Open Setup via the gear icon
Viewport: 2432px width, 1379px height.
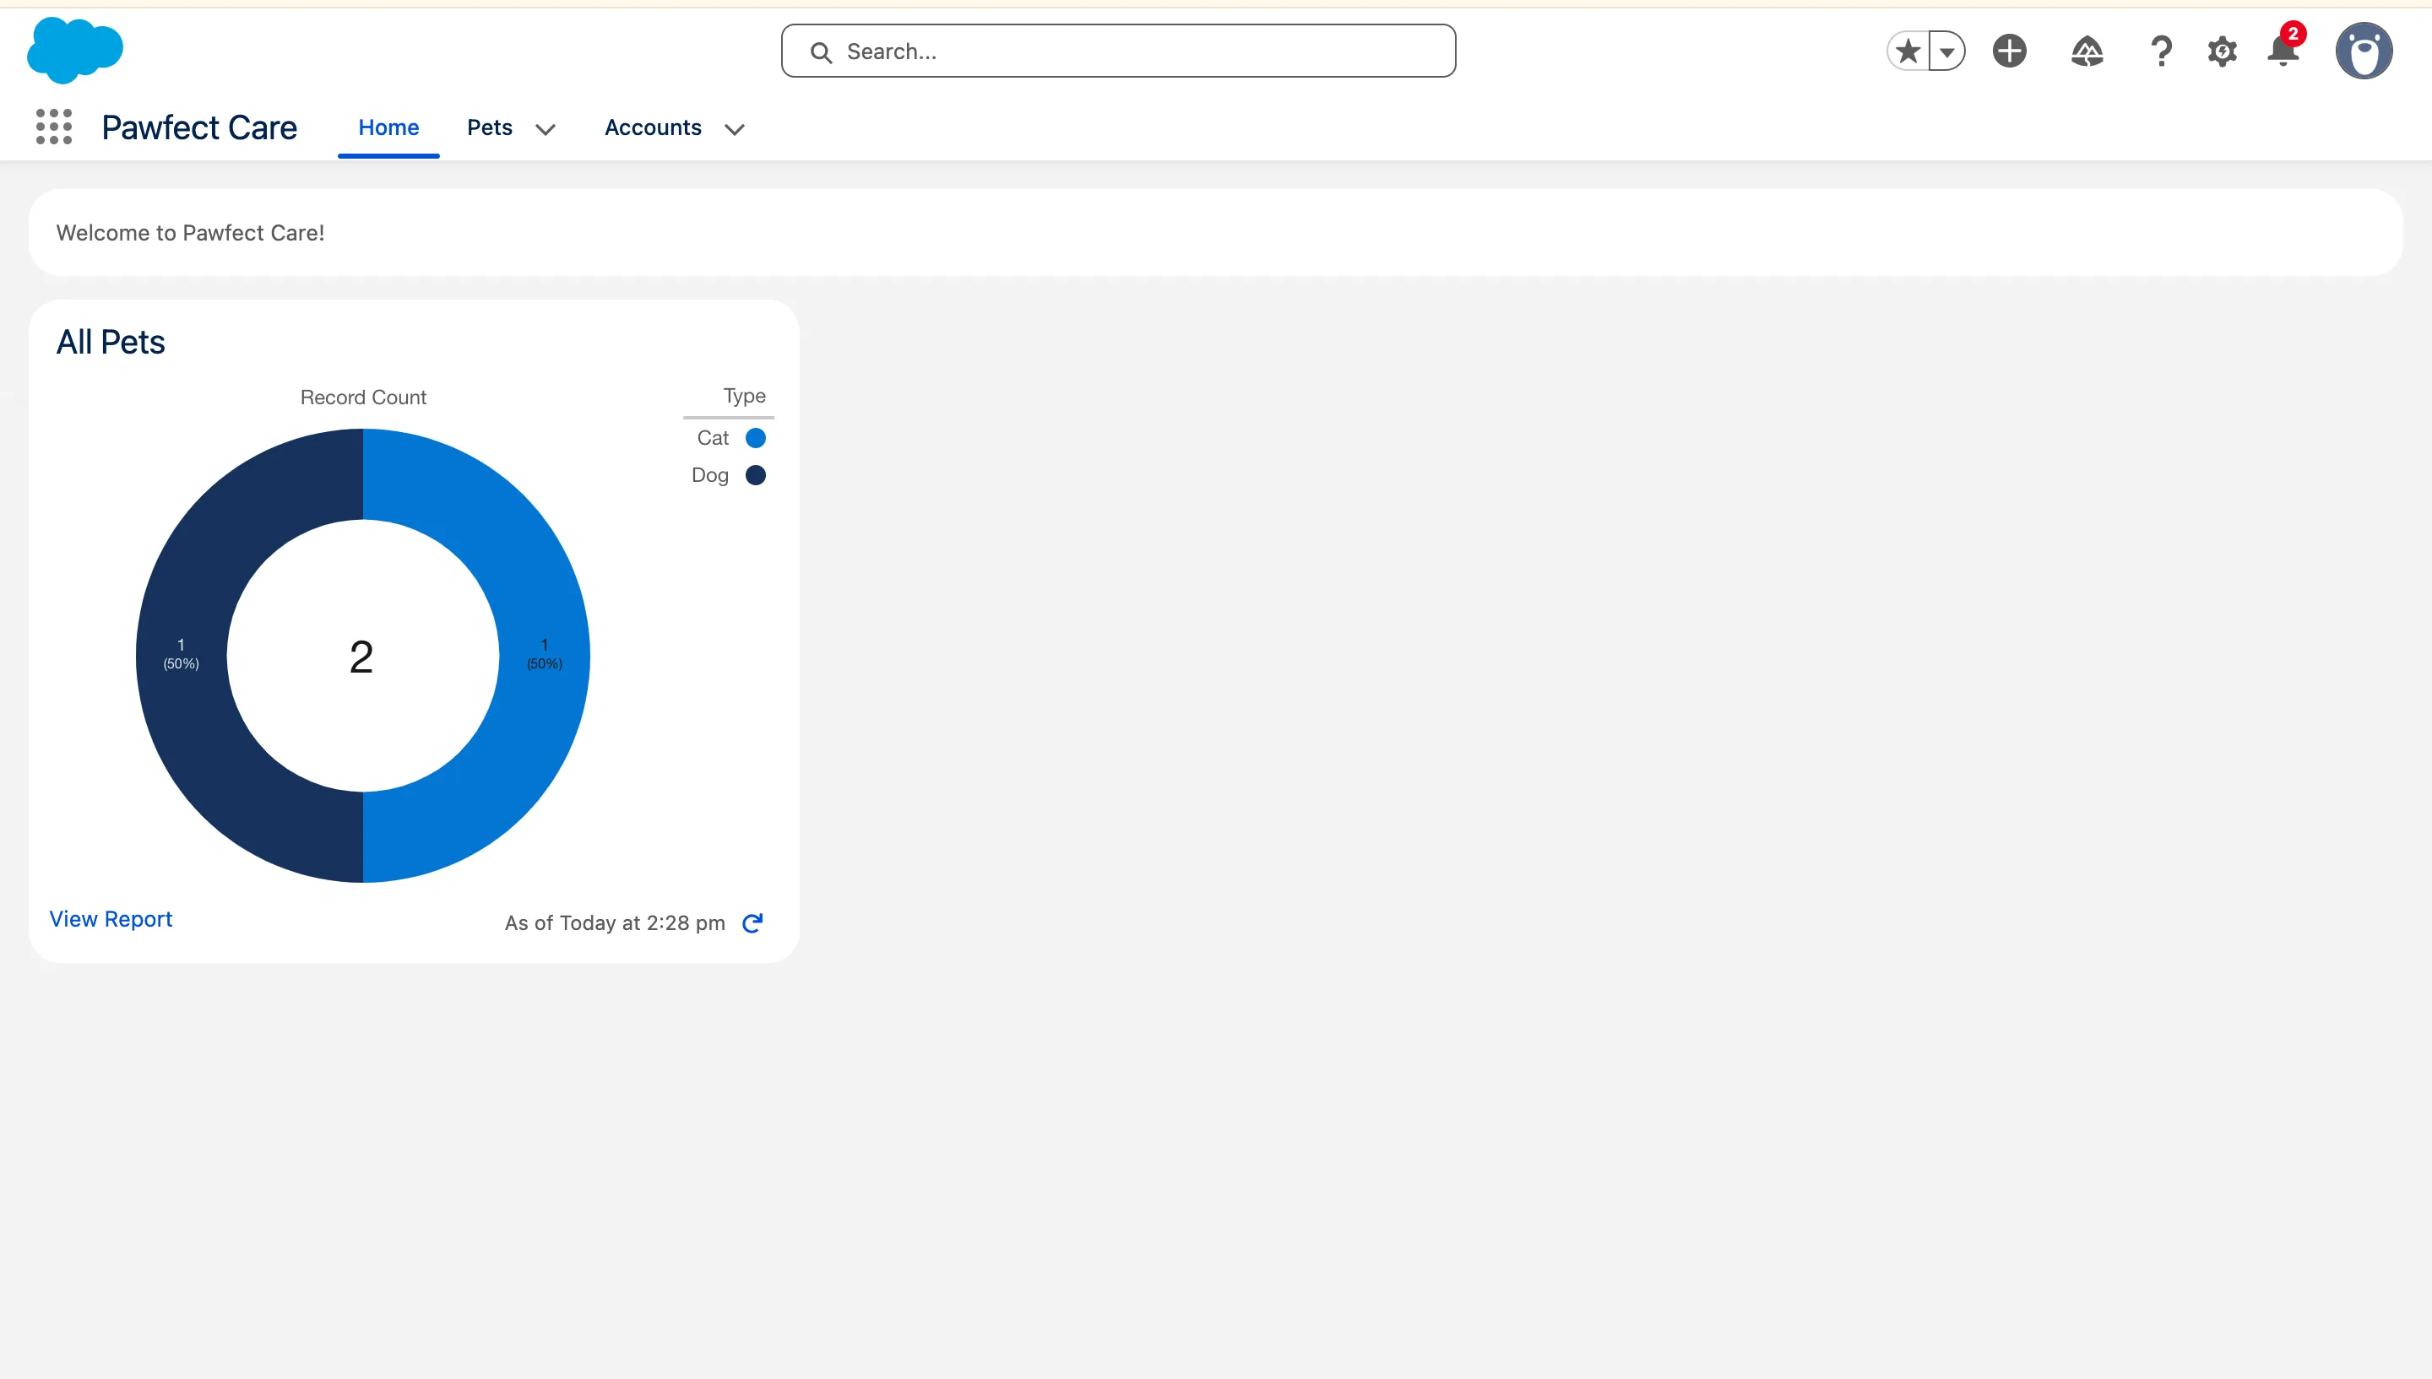coord(2223,51)
